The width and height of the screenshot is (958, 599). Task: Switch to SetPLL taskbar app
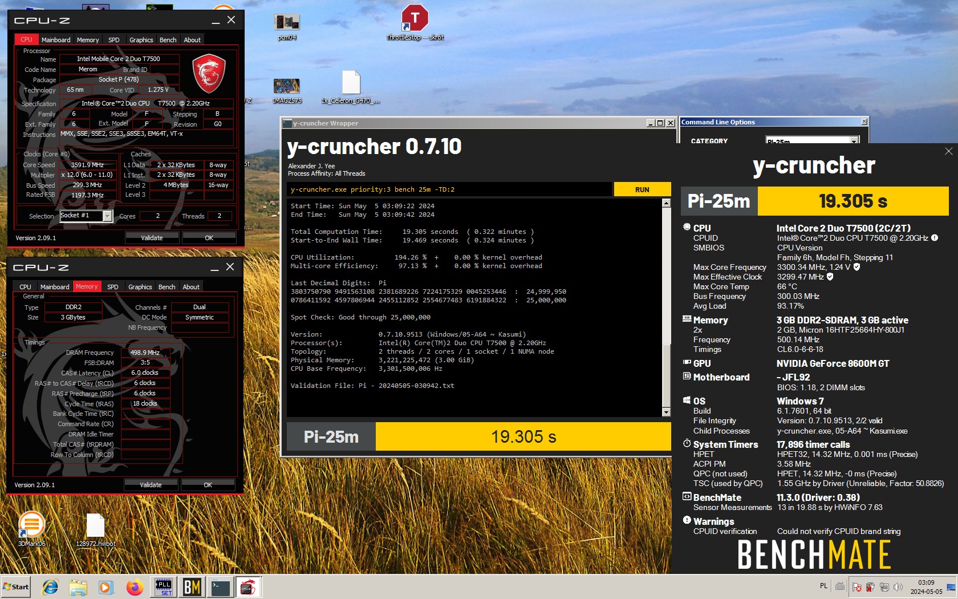164,587
